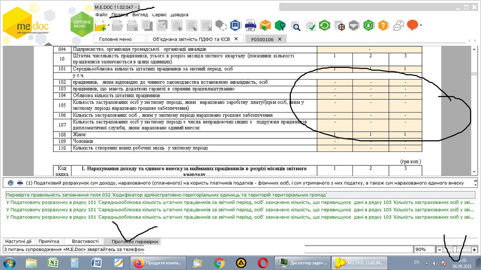Screen dimensions: 481x270
Task: Click the grey hexagon envelope icon
Action: tap(354, 25)
